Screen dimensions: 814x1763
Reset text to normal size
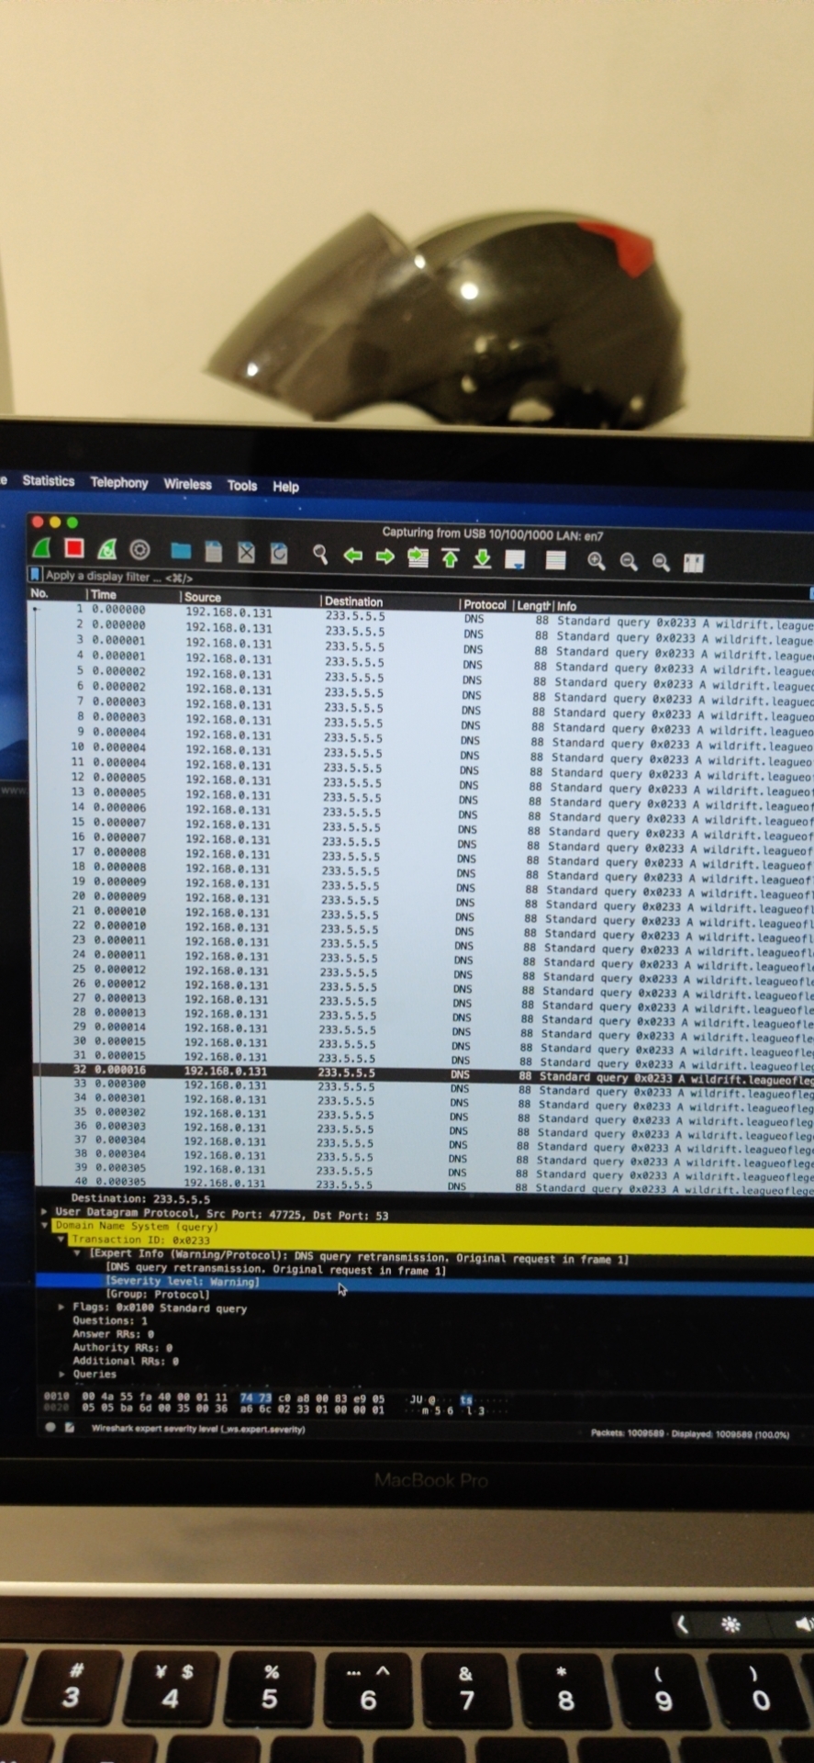pyautogui.click(x=661, y=563)
